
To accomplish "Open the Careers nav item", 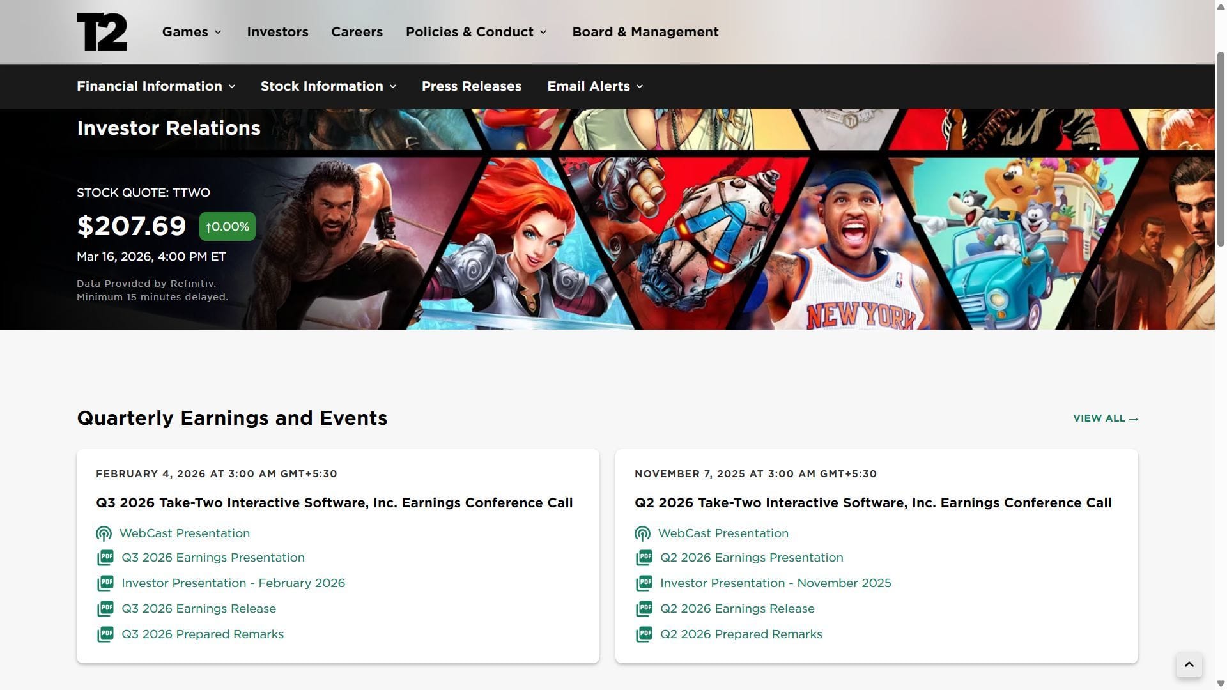I will (x=357, y=32).
